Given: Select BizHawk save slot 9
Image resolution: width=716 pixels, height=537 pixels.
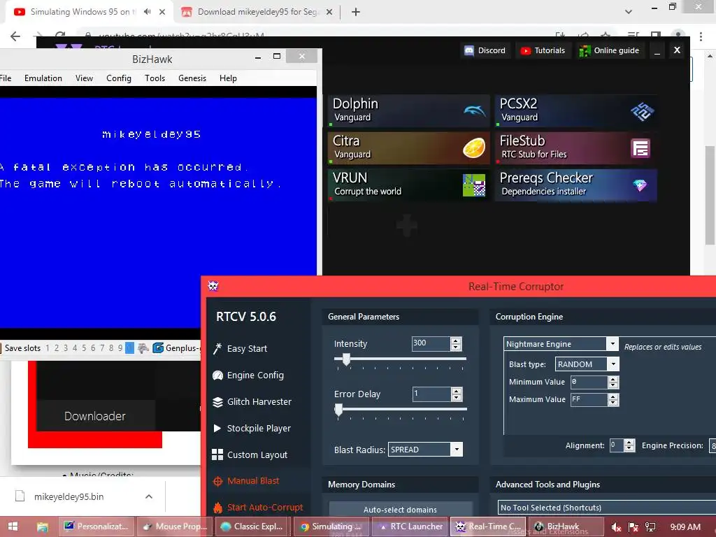Looking at the screenshot, I should 120,348.
